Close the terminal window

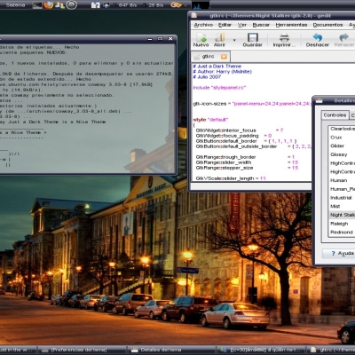(170, 39)
